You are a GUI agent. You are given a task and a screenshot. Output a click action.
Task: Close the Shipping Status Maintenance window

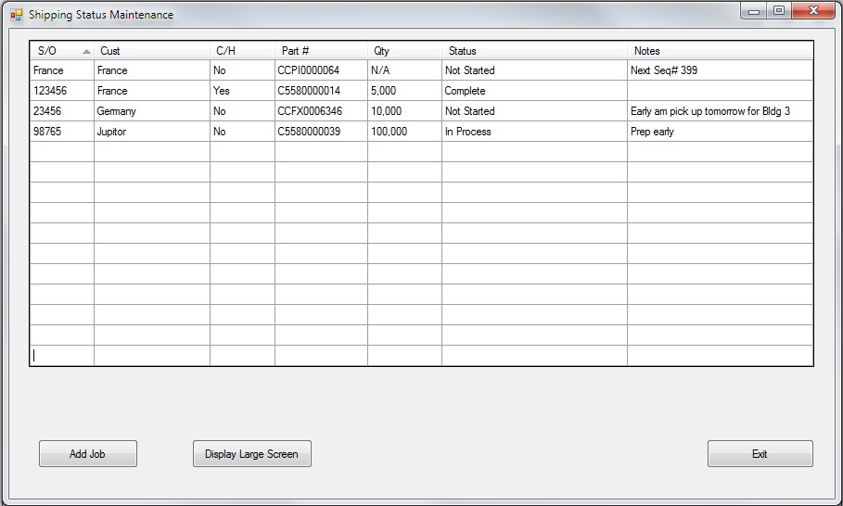pyautogui.click(x=813, y=11)
